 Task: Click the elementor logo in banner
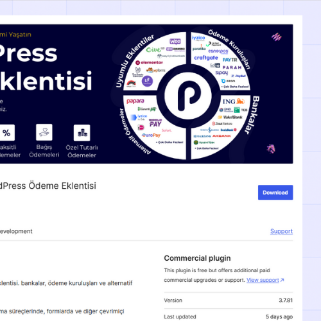tap(150, 62)
